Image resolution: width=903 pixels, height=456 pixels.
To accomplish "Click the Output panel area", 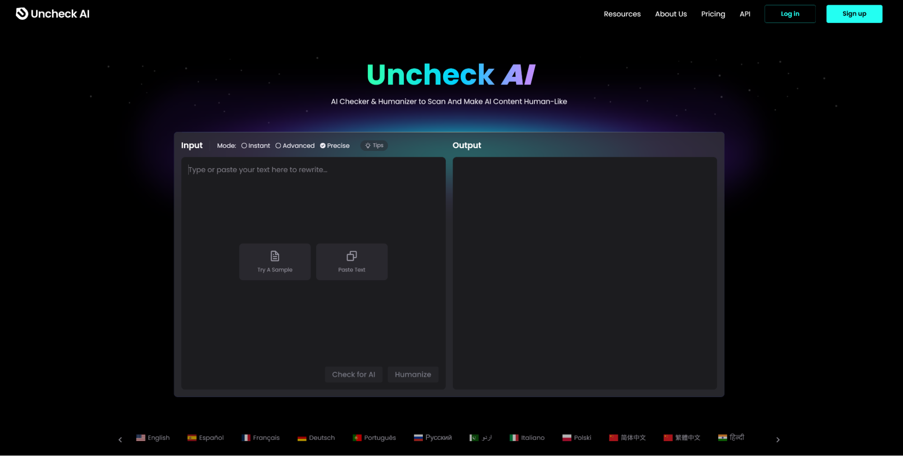I will point(585,273).
